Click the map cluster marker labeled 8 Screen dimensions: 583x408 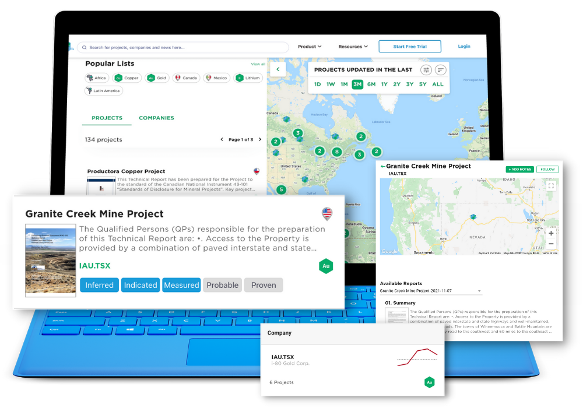[x=337, y=152]
